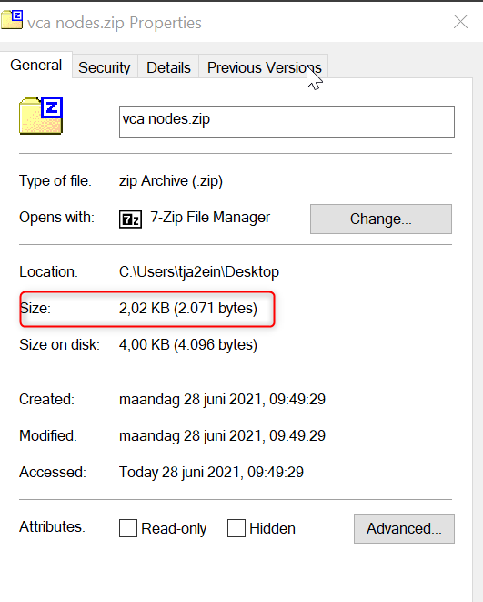Click the Change... button for Opens with
Image resolution: width=483 pixels, height=602 pixels.
(x=381, y=219)
